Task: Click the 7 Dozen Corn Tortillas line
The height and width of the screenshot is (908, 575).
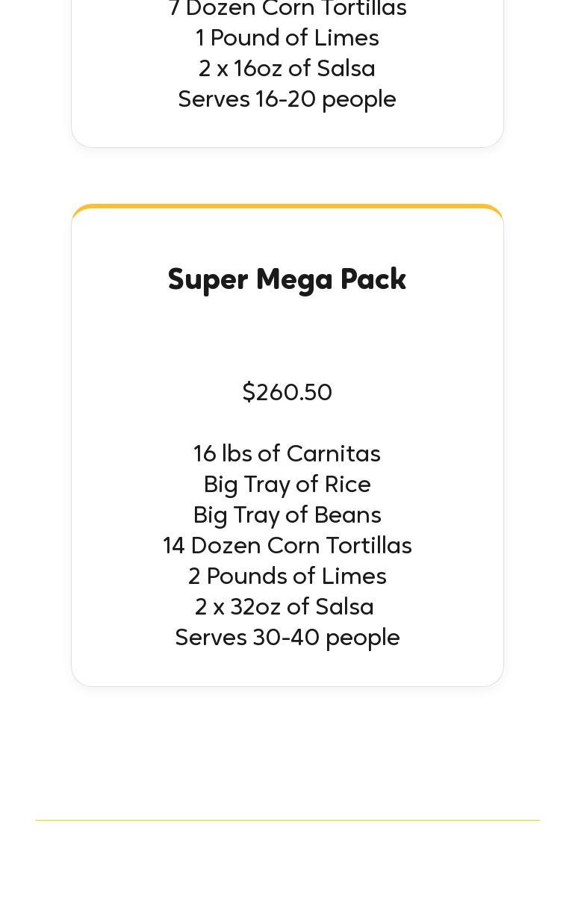Action: tap(287, 9)
